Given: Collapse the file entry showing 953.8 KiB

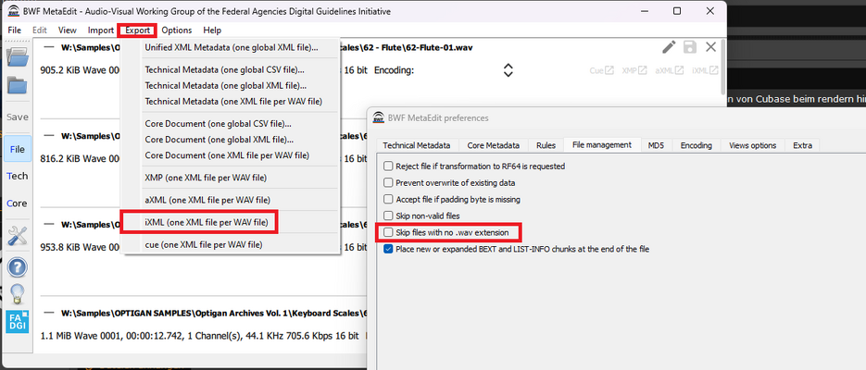Looking at the screenshot, I should coord(50,225).
